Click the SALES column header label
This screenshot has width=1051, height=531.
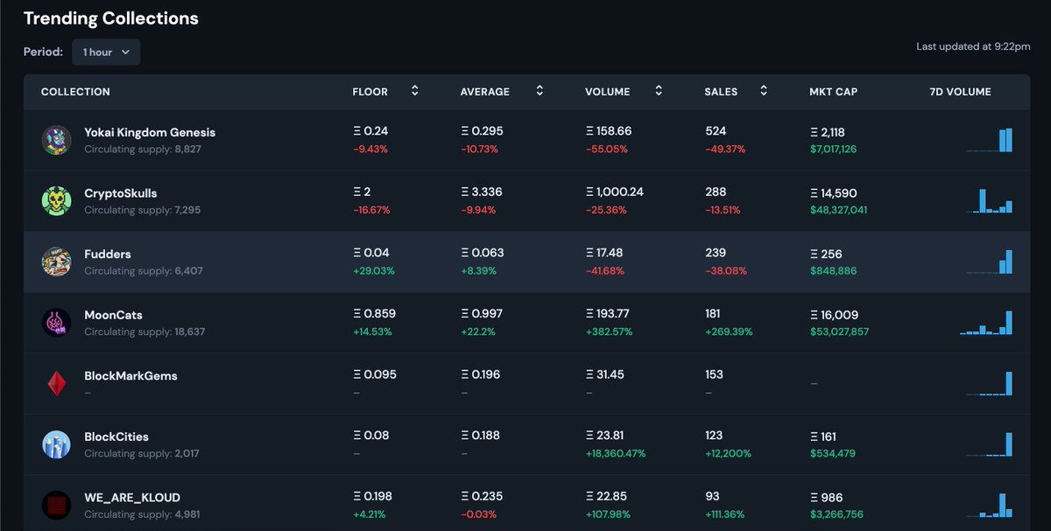pos(721,92)
